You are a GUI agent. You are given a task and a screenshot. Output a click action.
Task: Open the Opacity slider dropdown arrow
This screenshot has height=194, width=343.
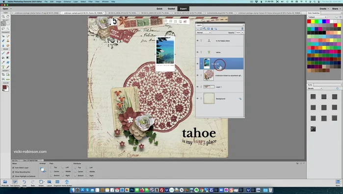coord(242,32)
